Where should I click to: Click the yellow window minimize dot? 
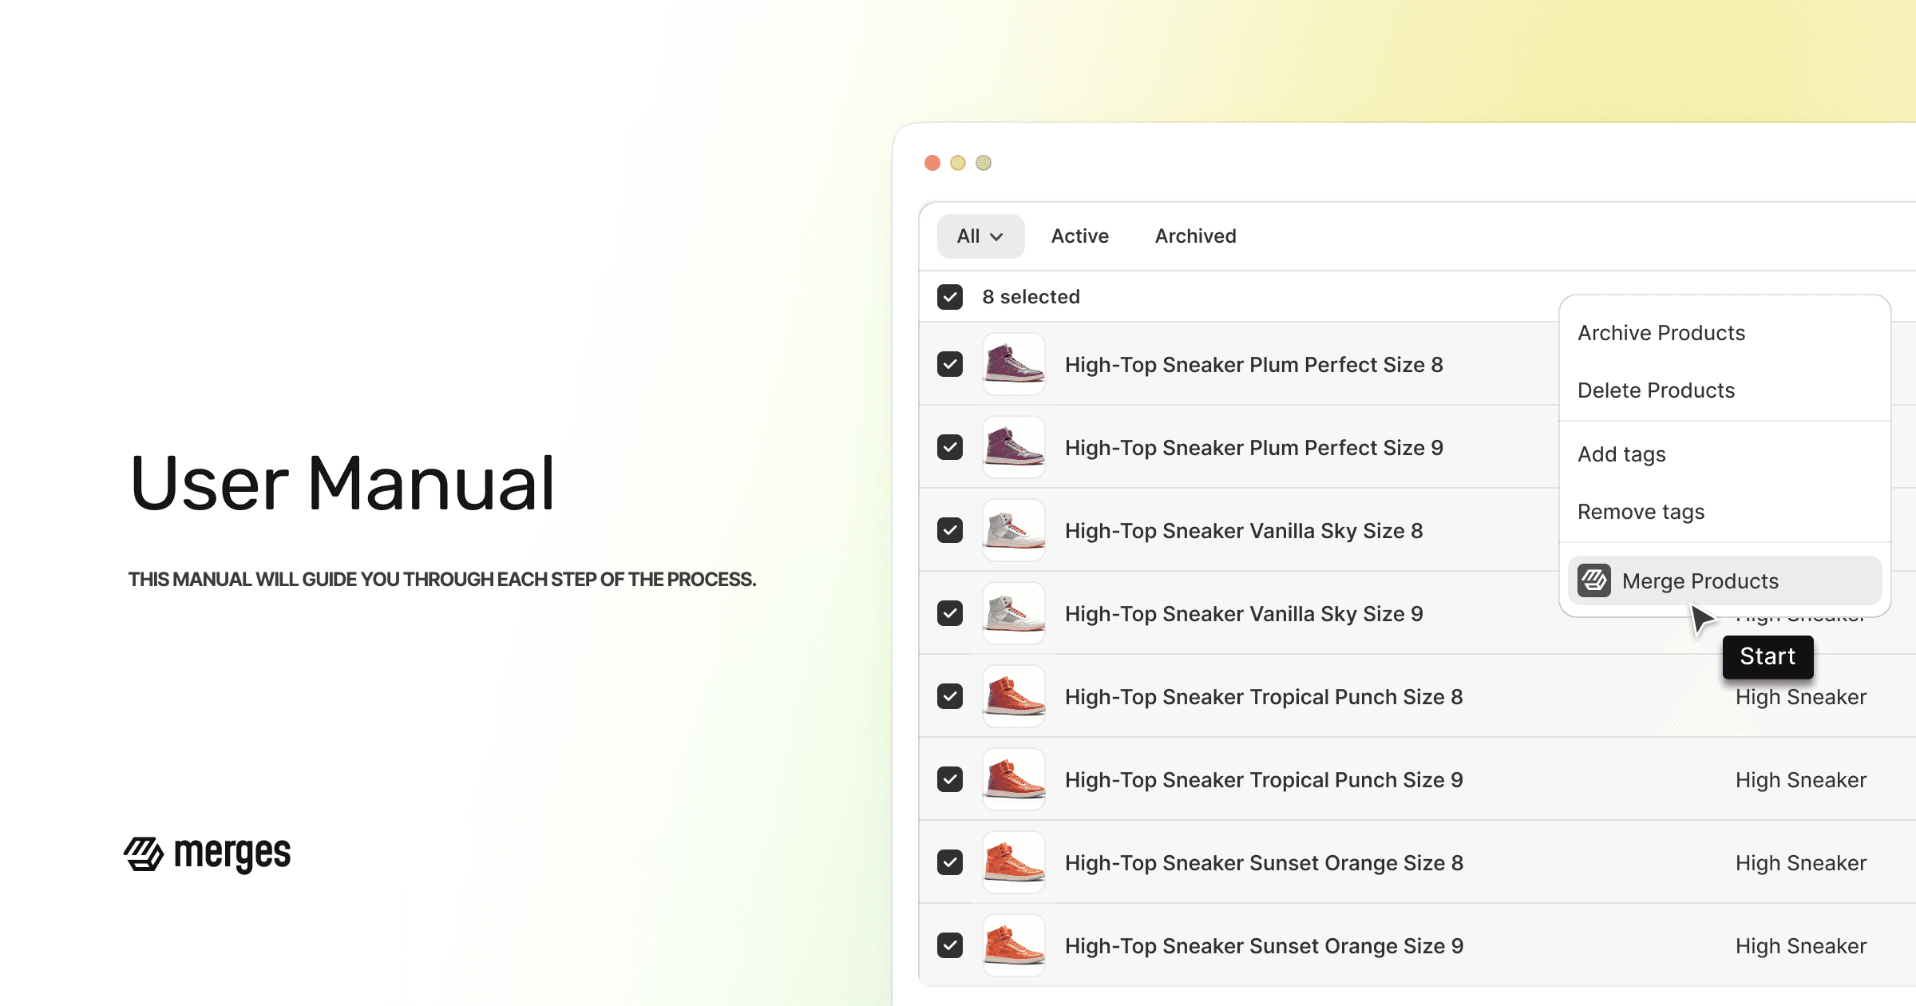[958, 163]
